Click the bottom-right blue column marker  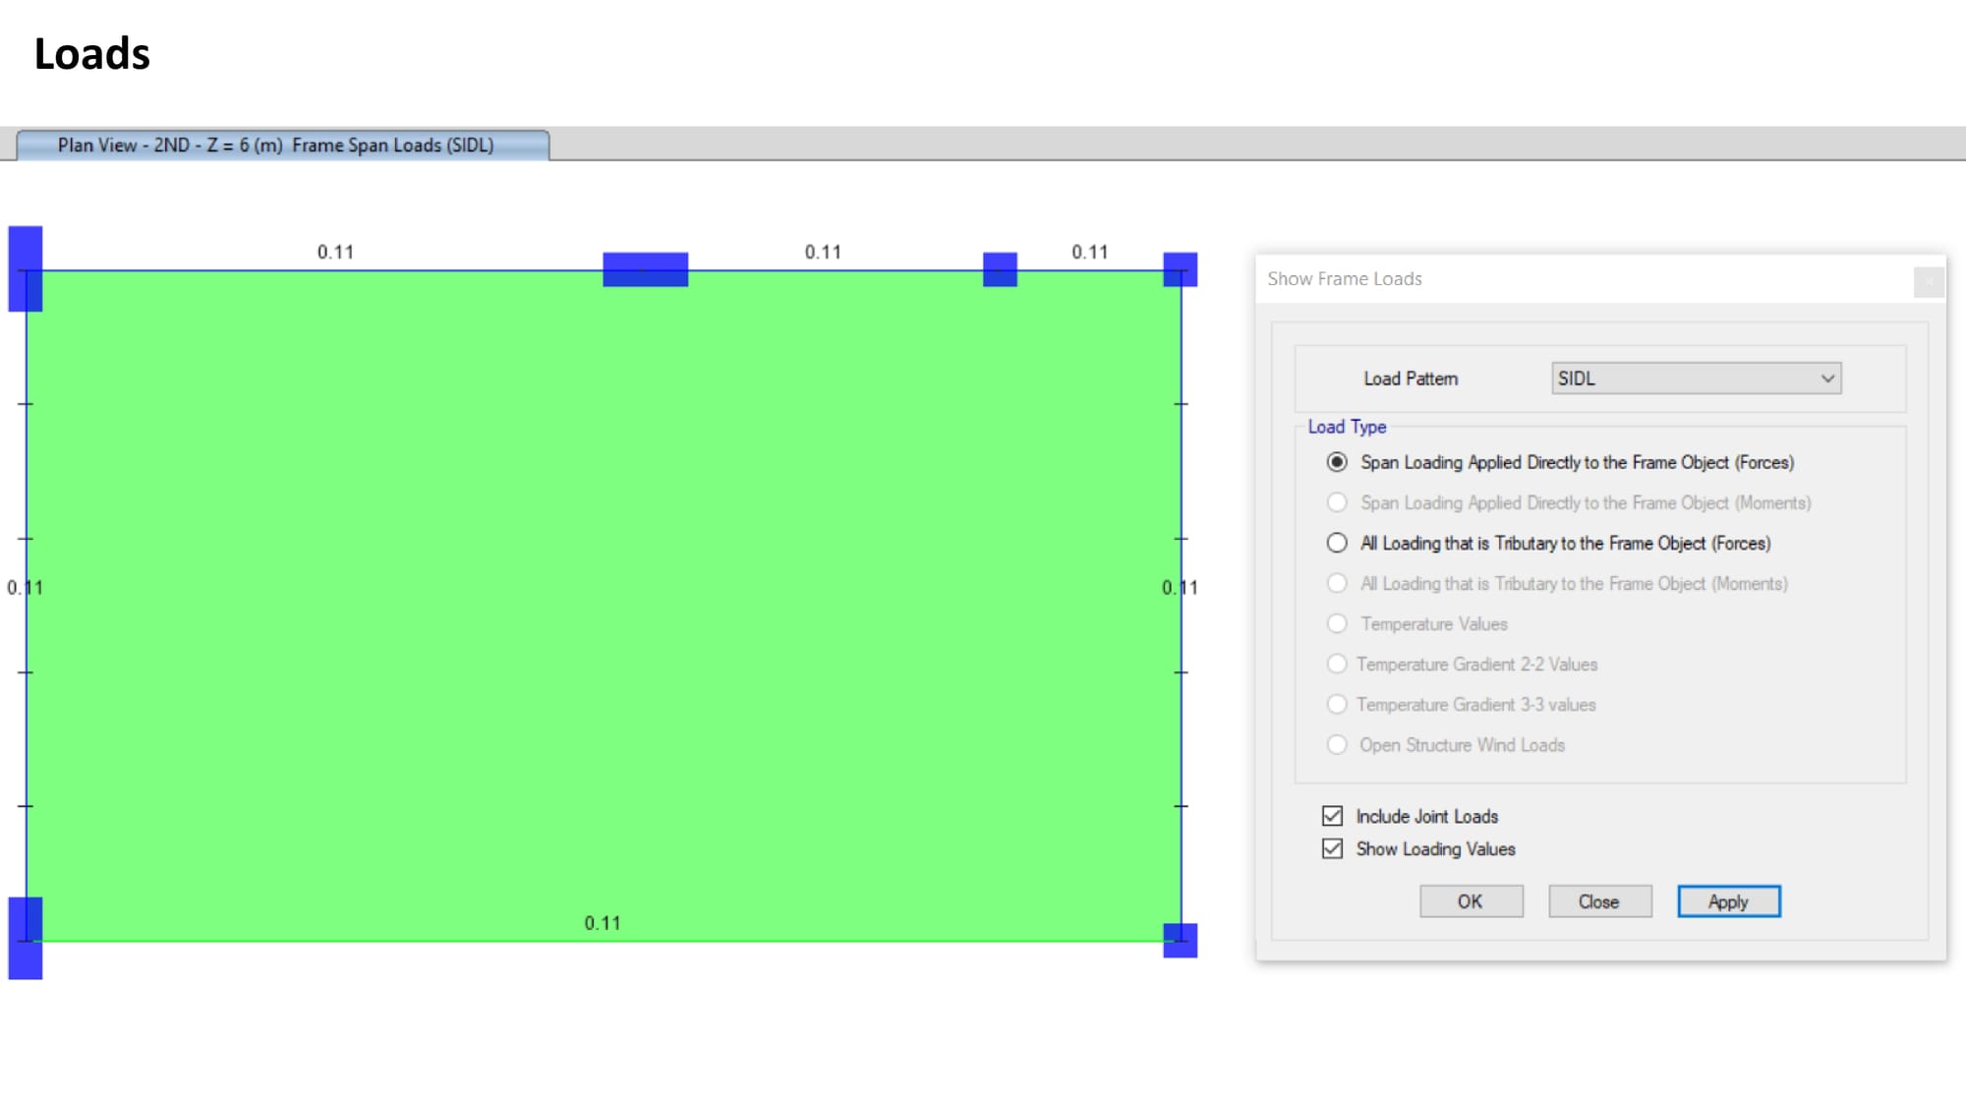click(x=1180, y=940)
